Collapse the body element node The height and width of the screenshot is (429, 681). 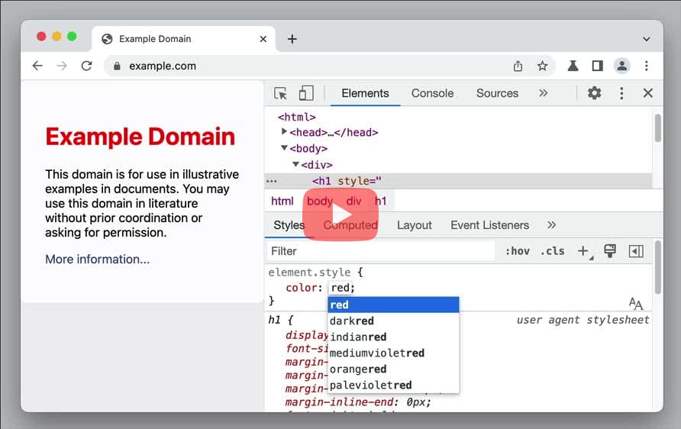(283, 148)
